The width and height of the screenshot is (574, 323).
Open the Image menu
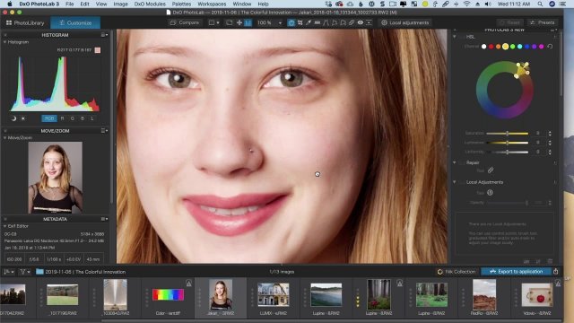pyautogui.click(x=120, y=4)
